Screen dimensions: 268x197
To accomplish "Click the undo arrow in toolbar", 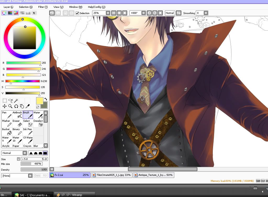I will coord(52,13).
